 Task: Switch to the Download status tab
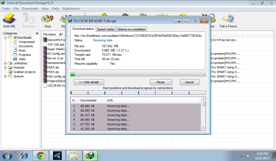pos(83,29)
